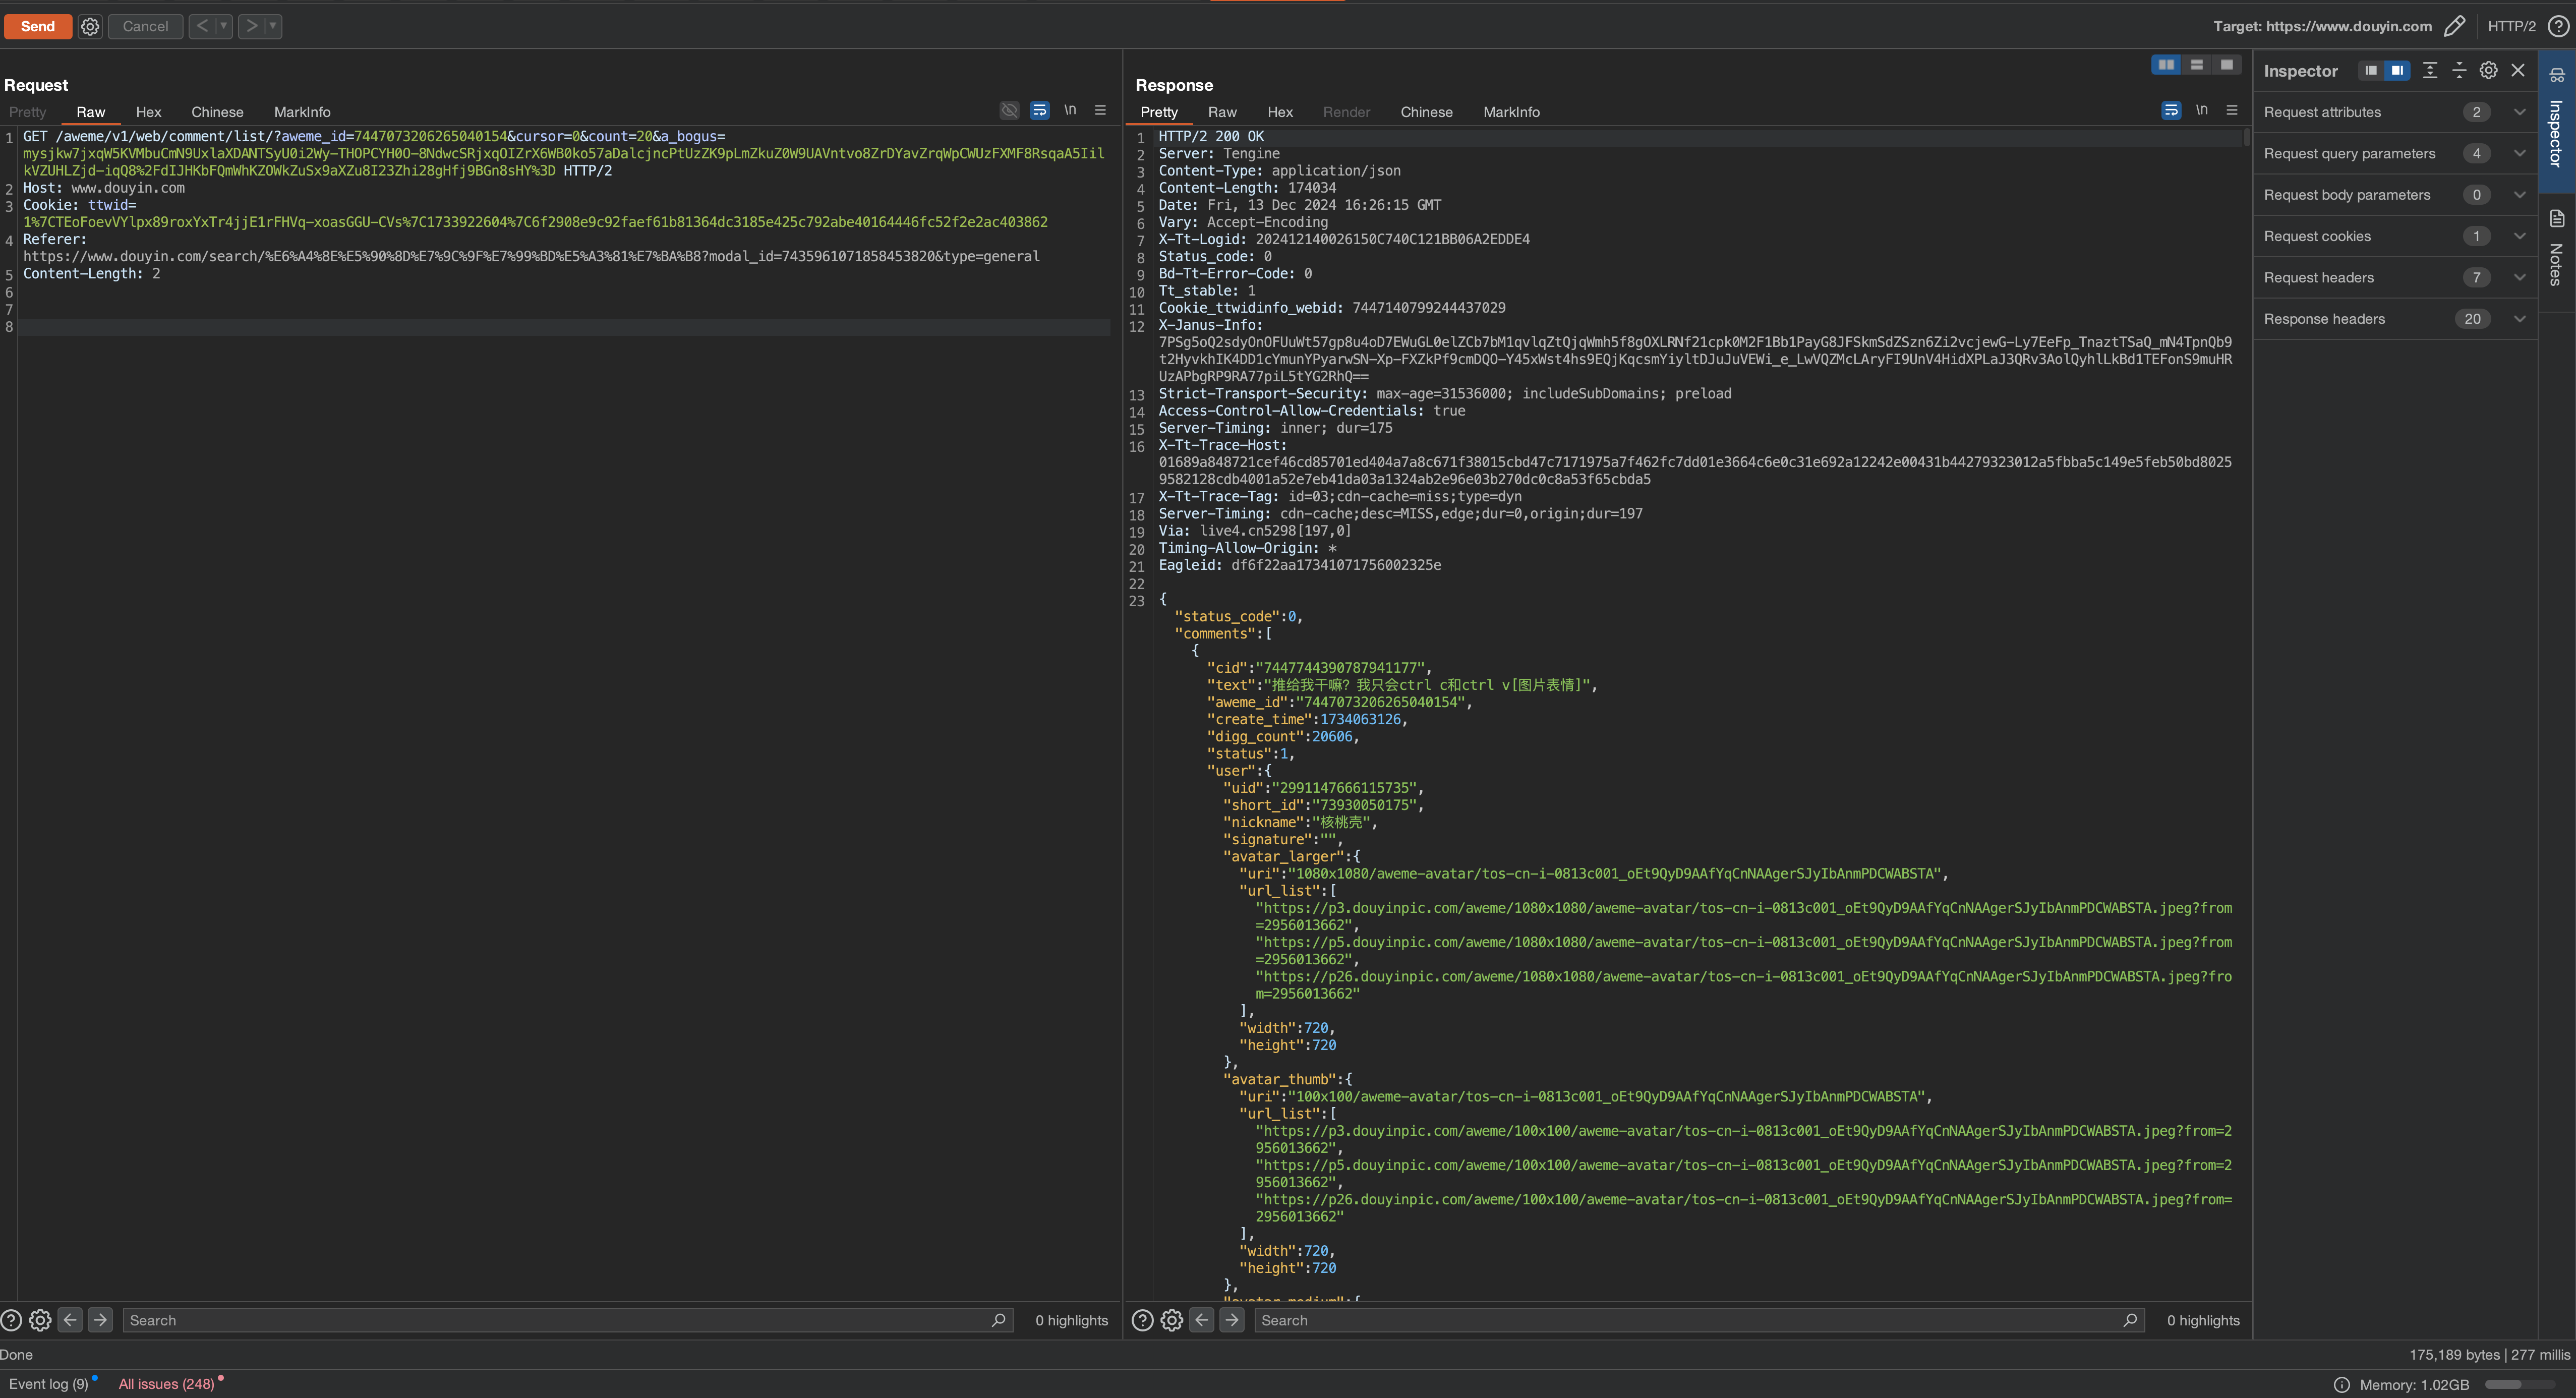Edit target with pencil icon
Screen dimensions: 2576x1398
(x=2454, y=26)
